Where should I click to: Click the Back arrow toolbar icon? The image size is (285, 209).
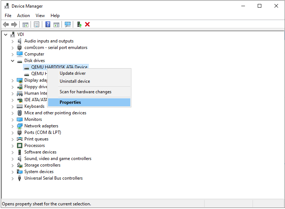coord(6,24)
